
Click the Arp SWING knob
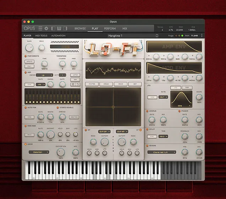[x=50, y=84]
